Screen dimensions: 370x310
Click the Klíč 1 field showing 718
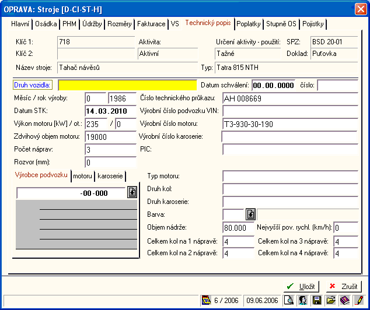[x=96, y=42]
